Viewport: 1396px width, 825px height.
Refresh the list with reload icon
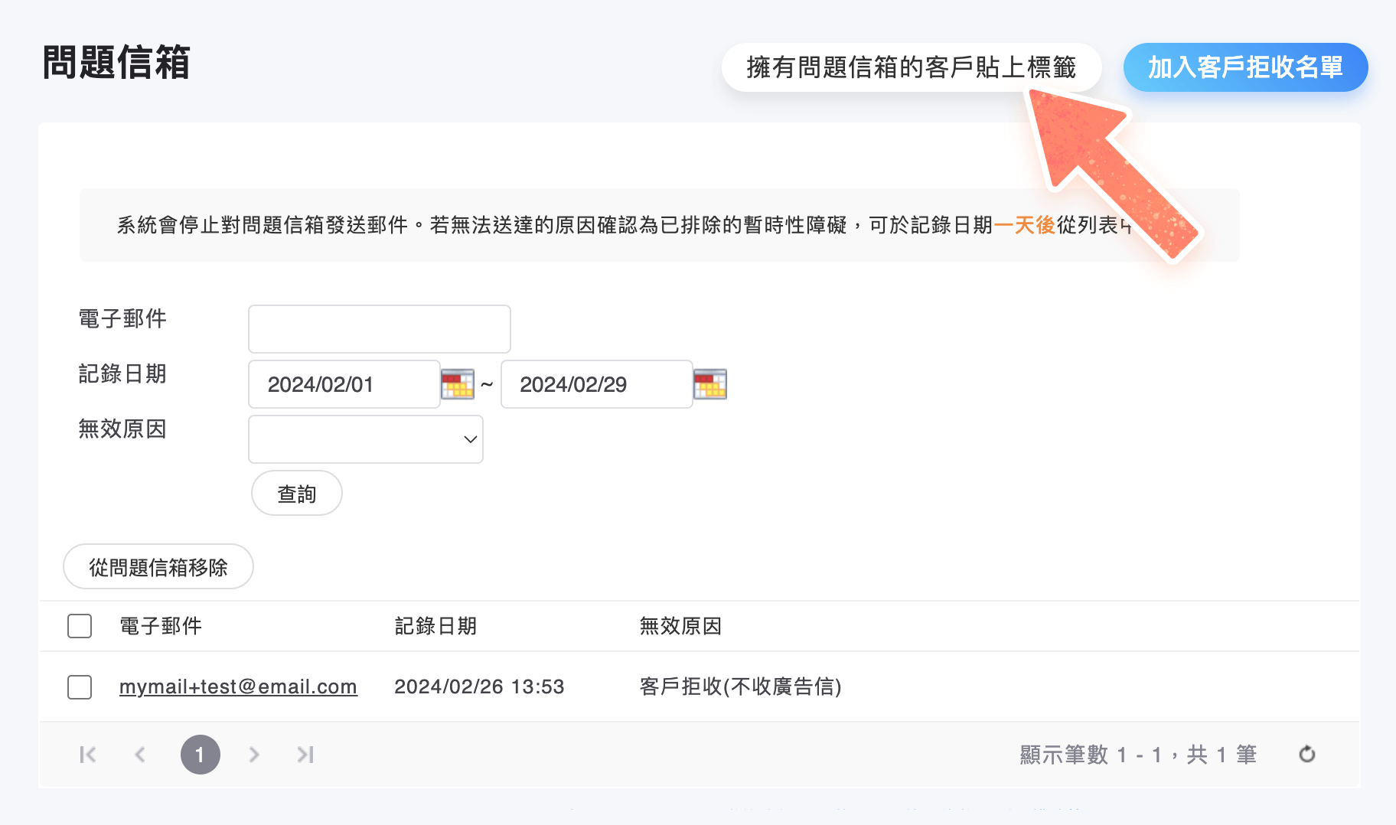(1307, 755)
